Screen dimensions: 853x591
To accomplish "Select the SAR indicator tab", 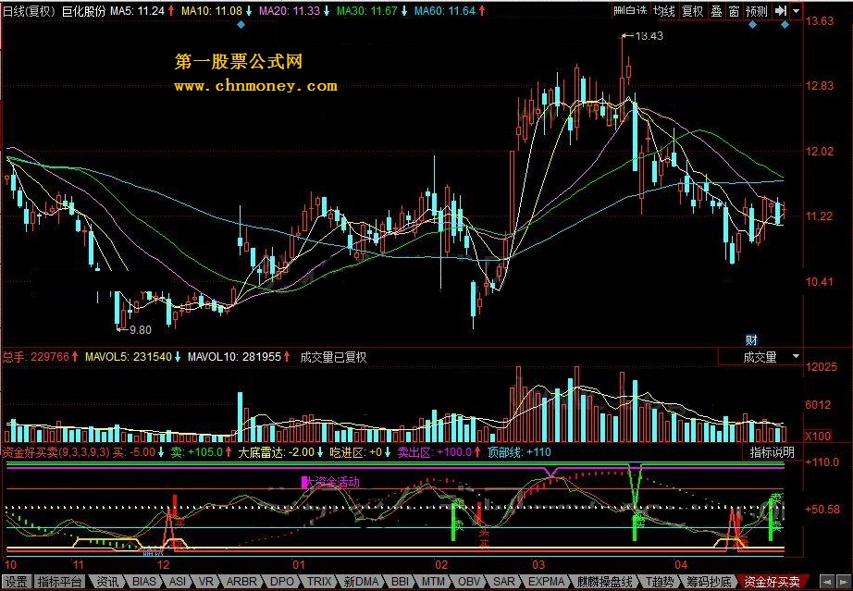I will pos(503,582).
